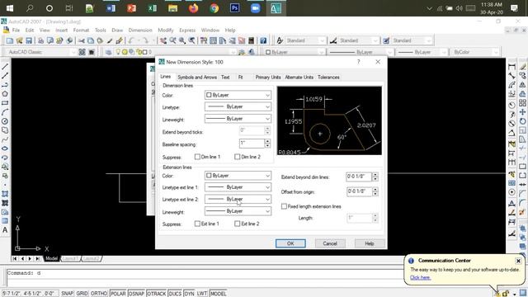Image resolution: width=528 pixels, height=297 pixels.
Task: Switch to Tolerances tab
Action: pos(328,77)
